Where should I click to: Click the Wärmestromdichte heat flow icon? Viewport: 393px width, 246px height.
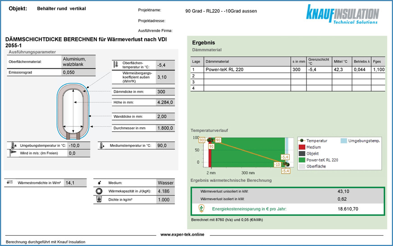[10, 183]
